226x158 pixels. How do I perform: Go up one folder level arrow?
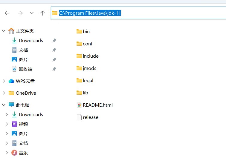(42, 13)
